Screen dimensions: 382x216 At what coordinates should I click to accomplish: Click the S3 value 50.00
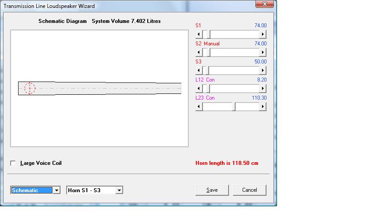pos(261,62)
